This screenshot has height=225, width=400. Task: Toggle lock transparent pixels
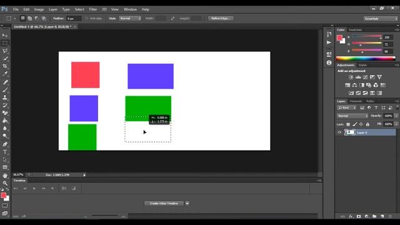pos(348,124)
